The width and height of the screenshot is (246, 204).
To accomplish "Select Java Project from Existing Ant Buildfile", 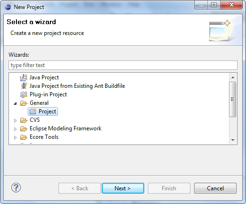I will point(77,86).
